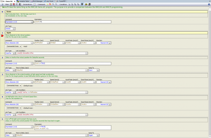Click the vertical scrollbar on the right
Image resolution: width=211 pixels, height=138 pixels.
(210, 72)
